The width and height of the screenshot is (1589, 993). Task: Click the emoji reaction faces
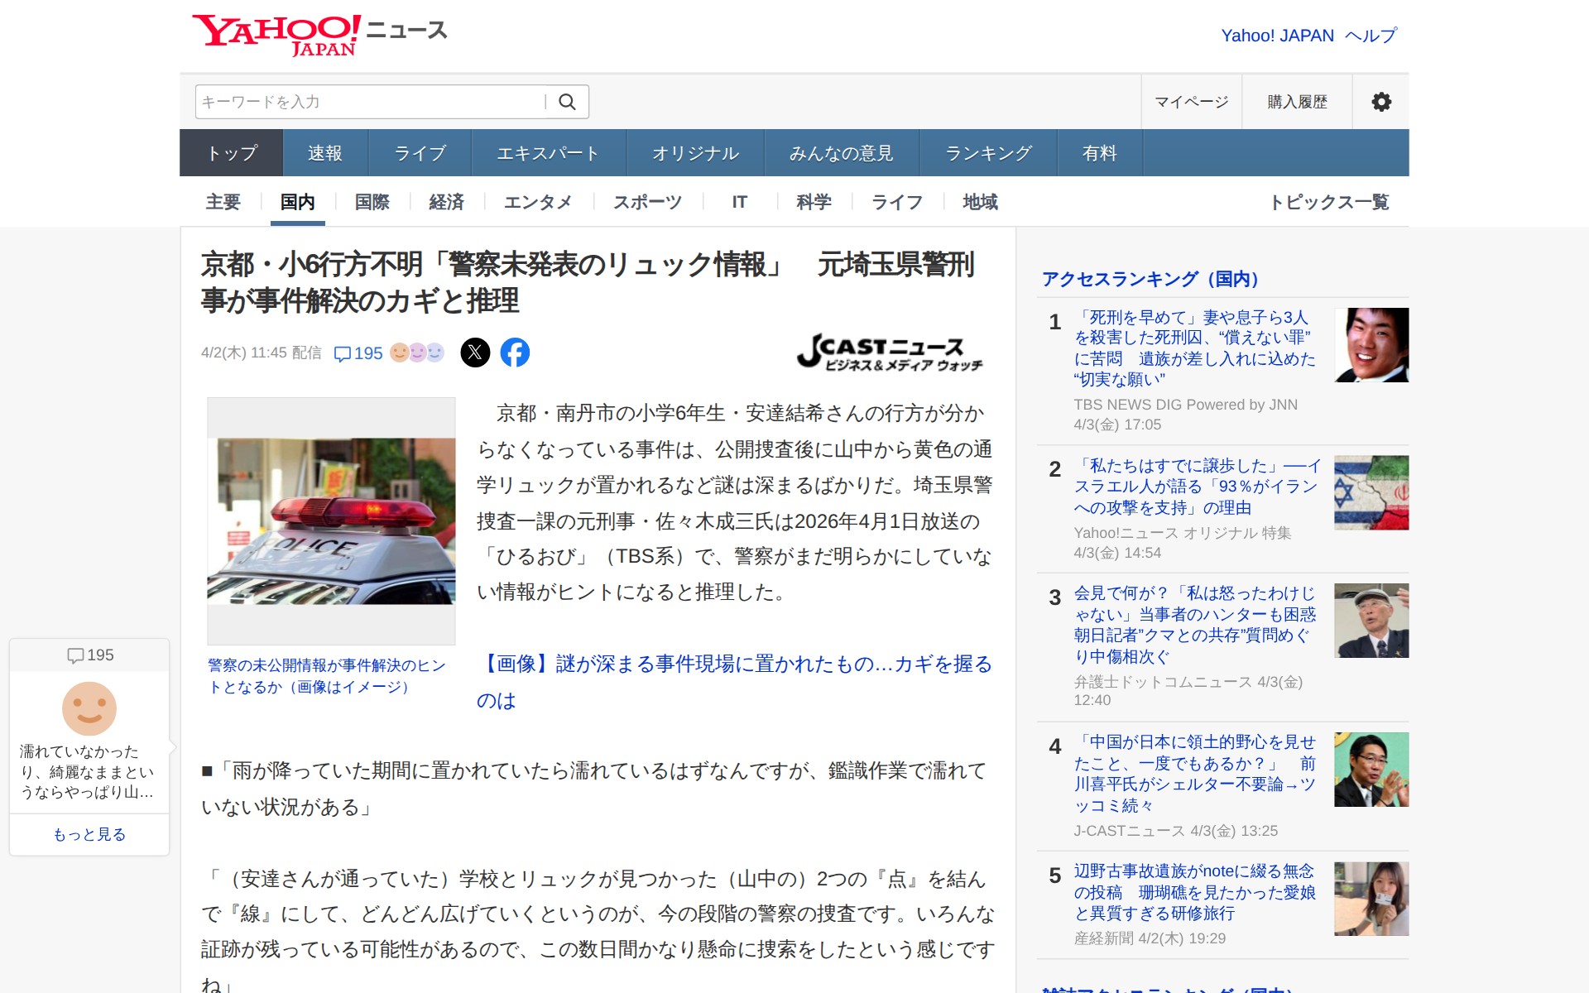pos(417,353)
